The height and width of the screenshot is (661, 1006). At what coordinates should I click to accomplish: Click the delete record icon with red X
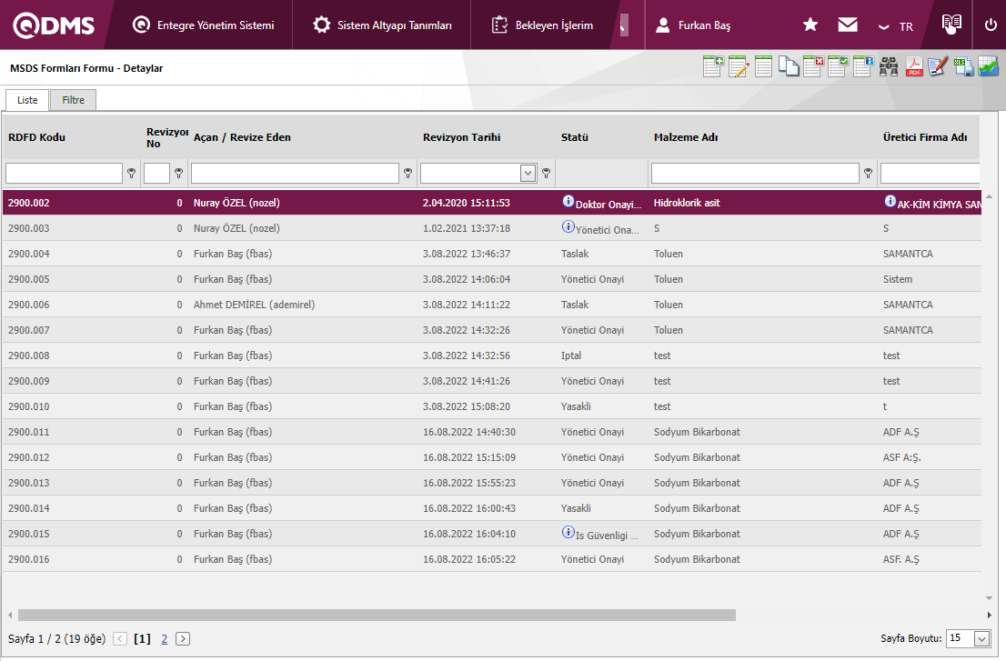click(x=813, y=67)
